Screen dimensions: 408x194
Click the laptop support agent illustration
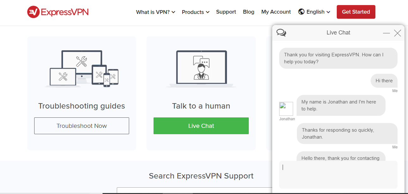coord(201,68)
